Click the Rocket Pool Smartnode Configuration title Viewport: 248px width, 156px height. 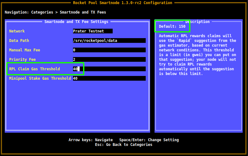coord(122,3)
